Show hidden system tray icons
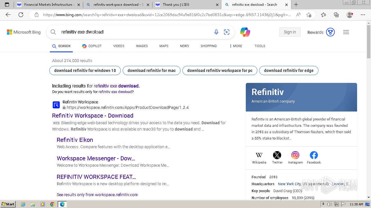This screenshot has width=371, height=208. (323, 204)
